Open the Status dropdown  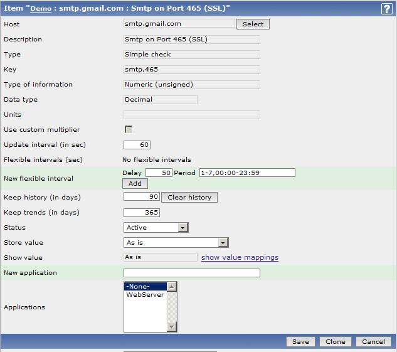click(x=156, y=227)
